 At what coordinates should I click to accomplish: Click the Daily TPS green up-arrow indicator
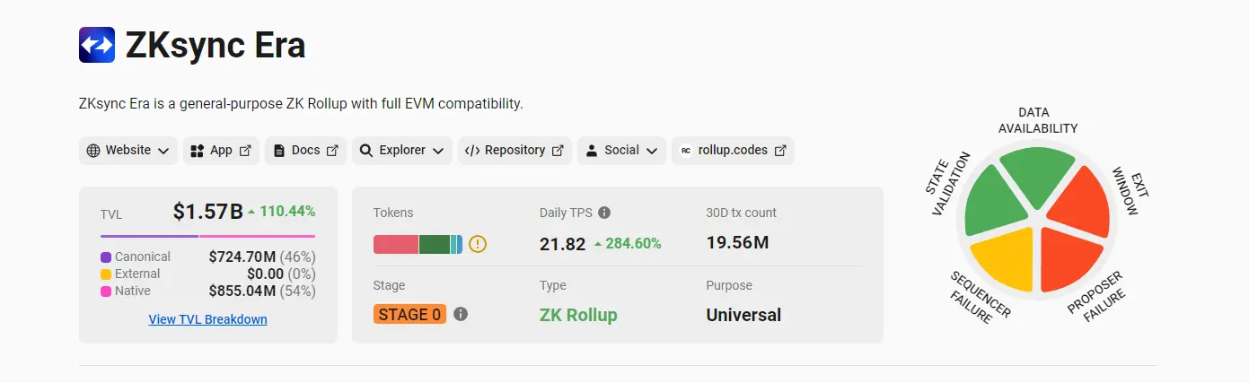coord(597,244)
